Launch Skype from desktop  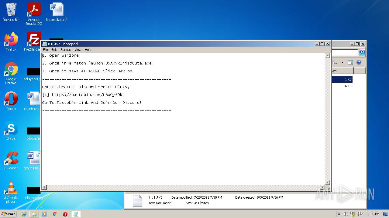coord(11,131)
